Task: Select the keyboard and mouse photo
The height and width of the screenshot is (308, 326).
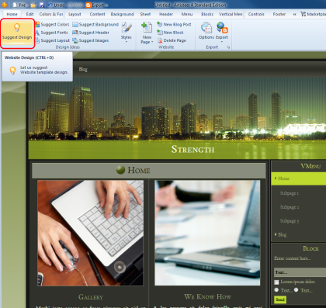Action: tap(90, 233)
